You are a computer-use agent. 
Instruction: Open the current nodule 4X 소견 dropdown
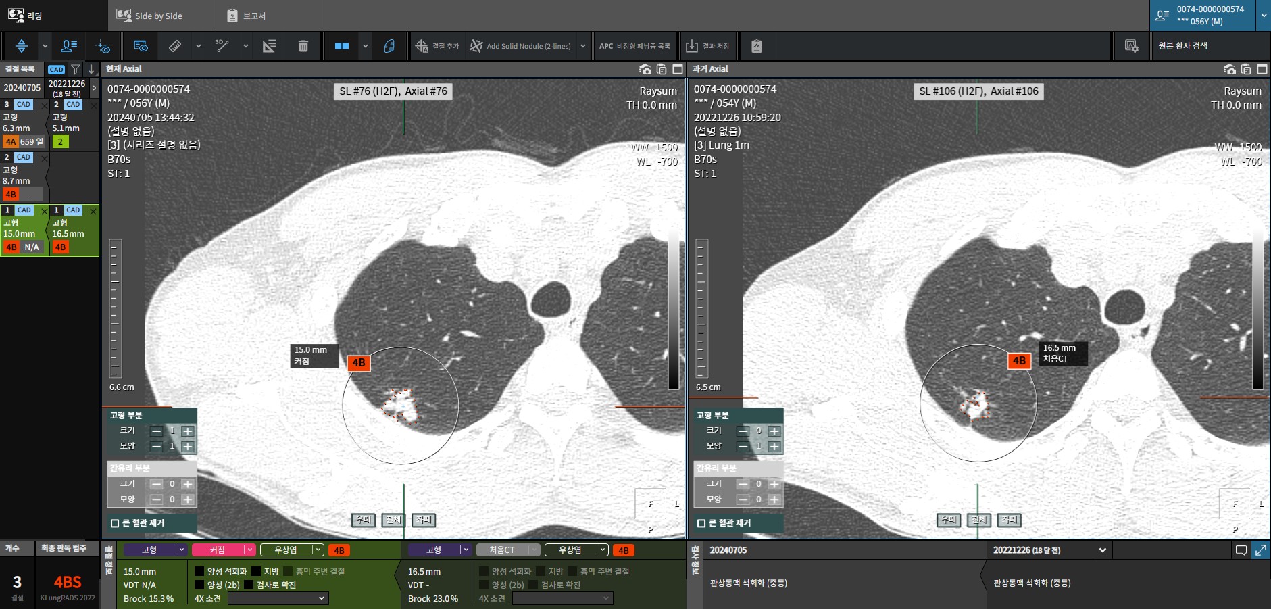point(278,598)
